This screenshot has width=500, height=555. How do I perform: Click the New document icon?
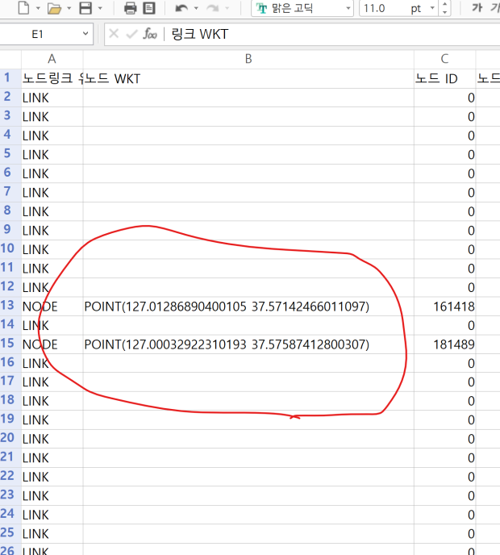pos(23,9)
